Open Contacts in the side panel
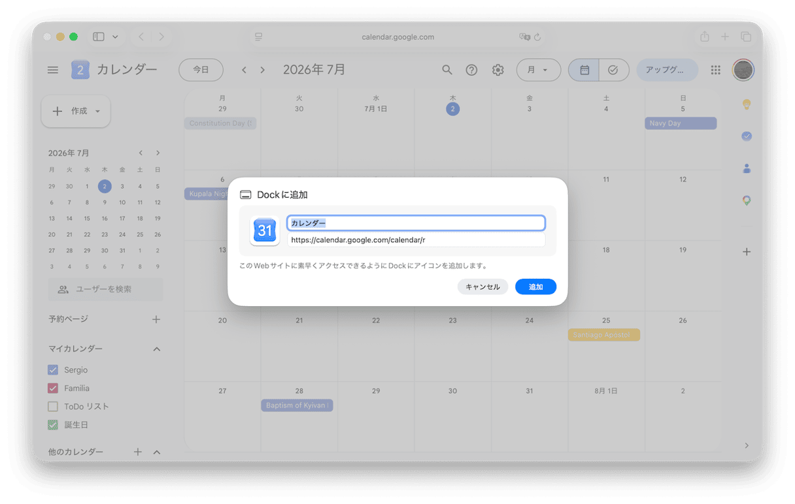The width and height of the screenshot is (795, 504). tap(747, 168)
